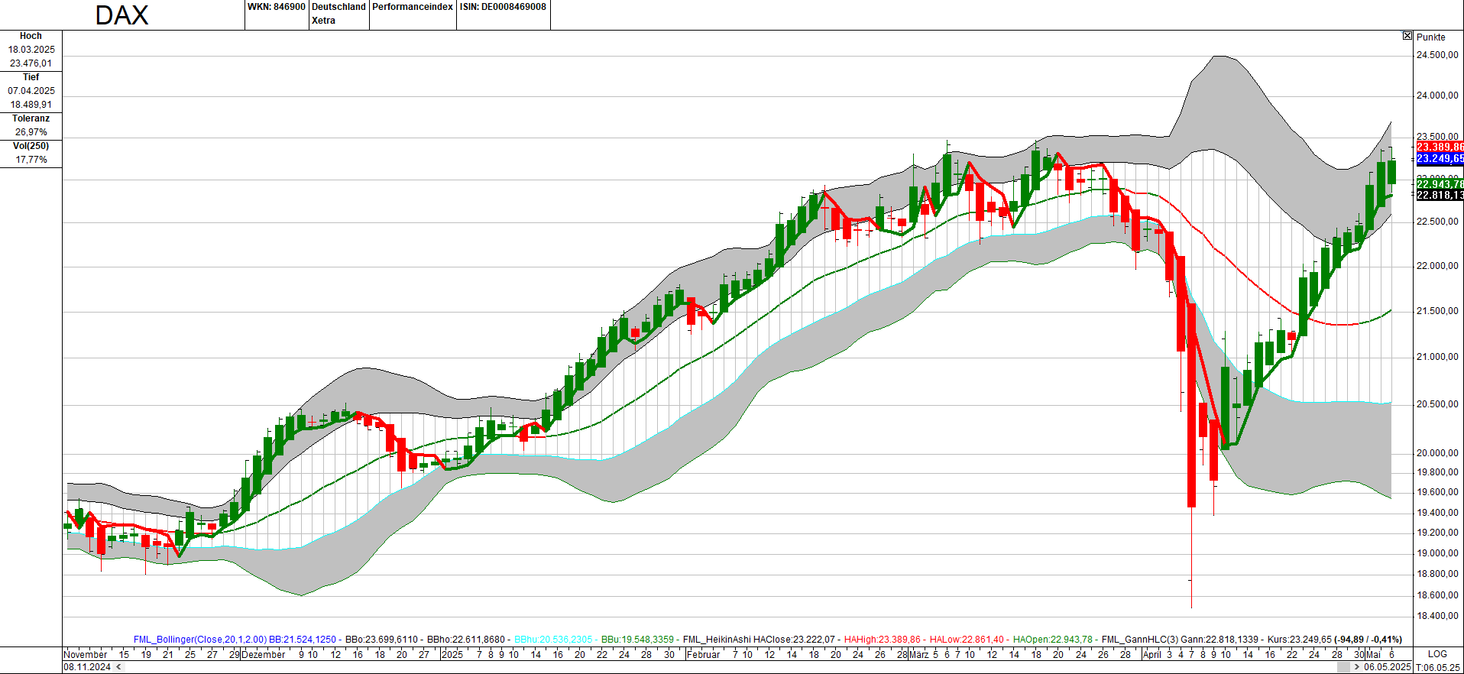Click the Februar marker on the time axis
This screenshot has width=1464, height=674.
pos(704,655)
